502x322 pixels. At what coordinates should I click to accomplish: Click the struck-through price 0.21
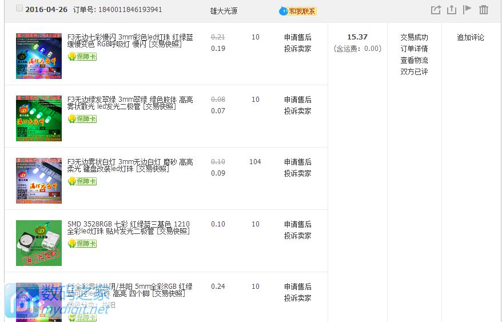click(218, 37)
